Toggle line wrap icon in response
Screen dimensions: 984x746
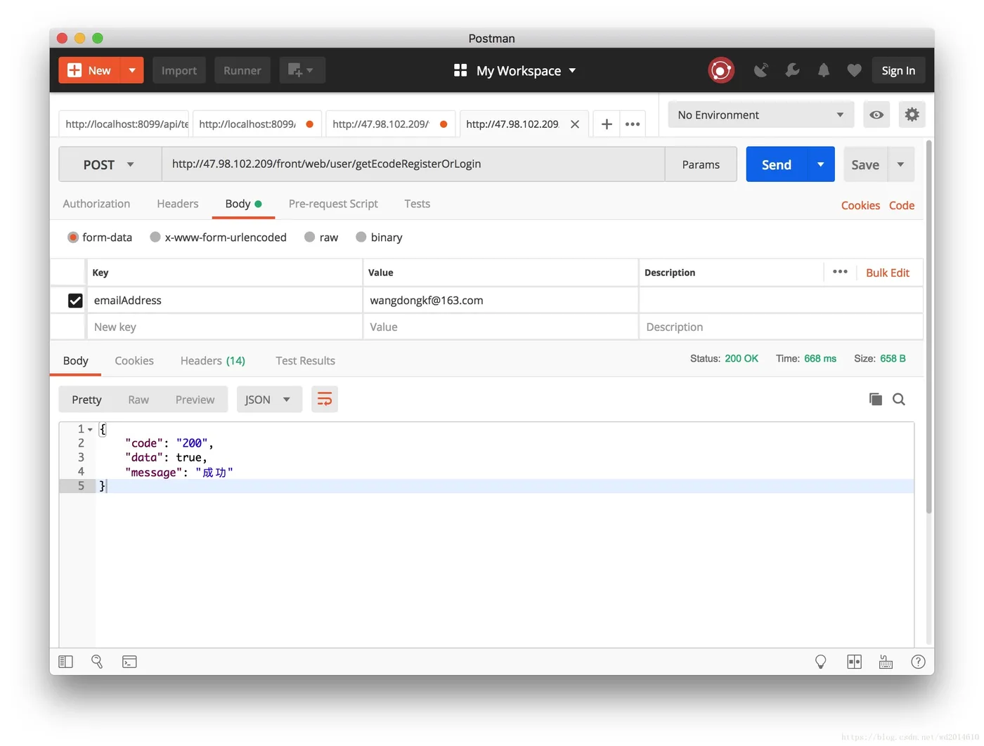tap(325, 399)
